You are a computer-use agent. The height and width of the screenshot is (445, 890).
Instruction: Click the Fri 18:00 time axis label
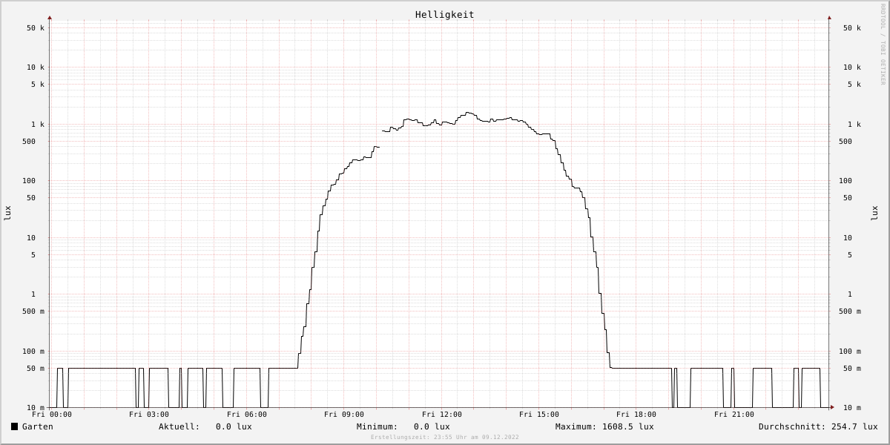[x=636, y=415]
